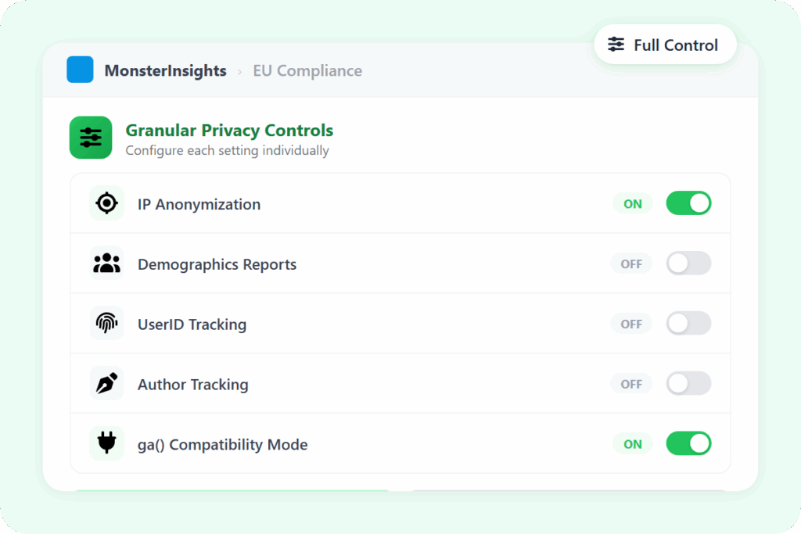Enable the Demographics Reports toggle
This screenshot has height=534, width=801.
pos(688,263)
